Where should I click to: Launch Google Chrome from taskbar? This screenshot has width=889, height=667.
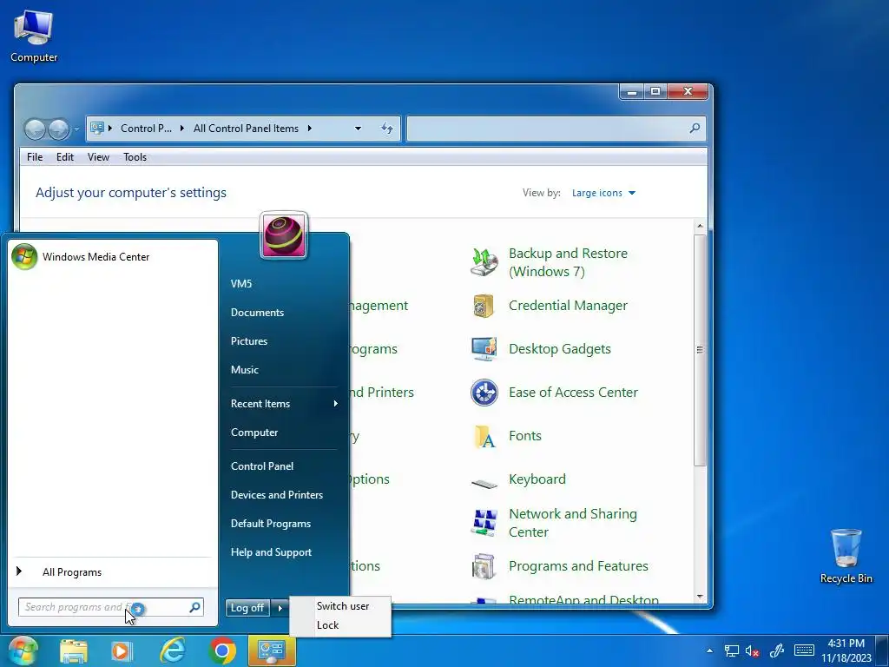(222, 650)
